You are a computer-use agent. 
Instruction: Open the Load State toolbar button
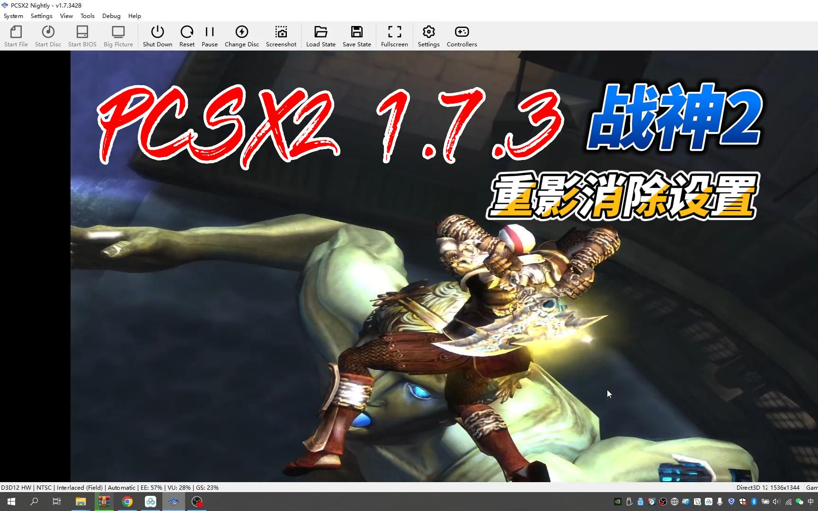(x=321, y=36)
